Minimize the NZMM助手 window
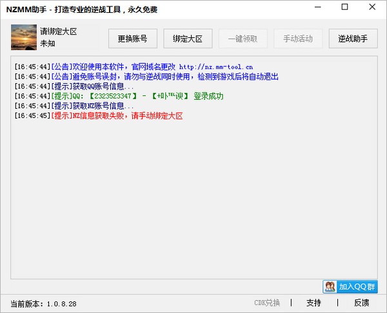The width and height of the screenshot is (387, 313). 318,7
